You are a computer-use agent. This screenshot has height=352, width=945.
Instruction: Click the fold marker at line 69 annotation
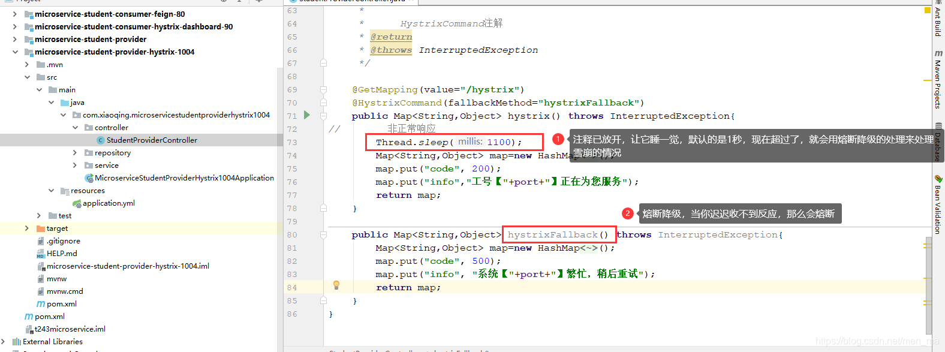(x=323, y=89)
